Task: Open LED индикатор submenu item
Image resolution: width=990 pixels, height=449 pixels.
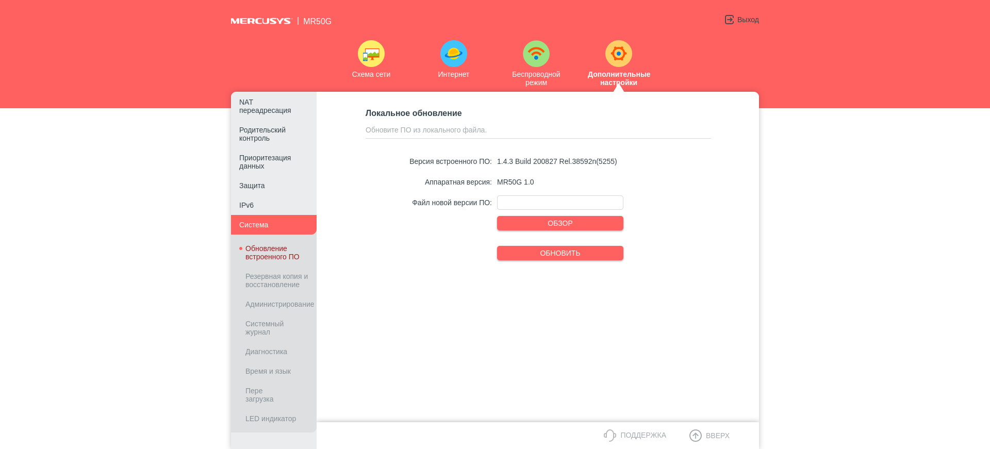Action: pyautogui.click(x=271, y=419)
